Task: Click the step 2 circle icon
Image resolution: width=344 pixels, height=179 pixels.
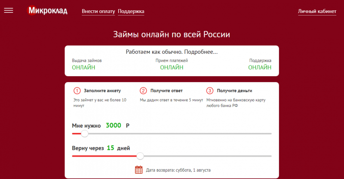Action: pyautogui.click(x=143, y=91)
